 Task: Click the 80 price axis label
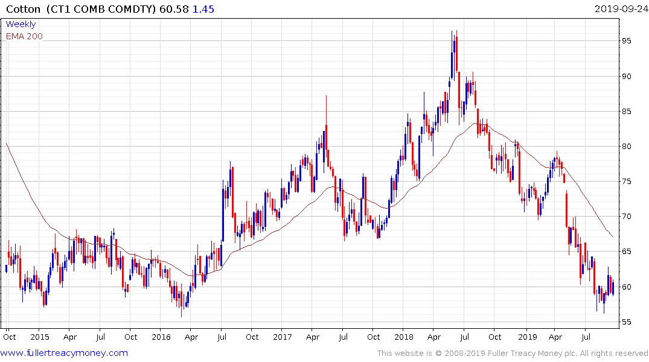coord(626,147)
